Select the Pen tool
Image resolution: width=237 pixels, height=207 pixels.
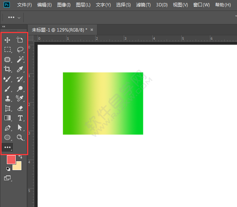[x=7, y=128]
